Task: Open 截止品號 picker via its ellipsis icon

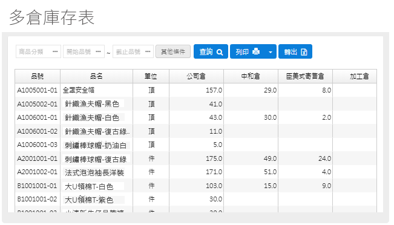Action: [148, 51]
